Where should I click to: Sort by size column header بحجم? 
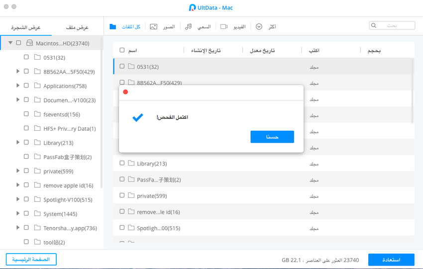tap(374, 50)
